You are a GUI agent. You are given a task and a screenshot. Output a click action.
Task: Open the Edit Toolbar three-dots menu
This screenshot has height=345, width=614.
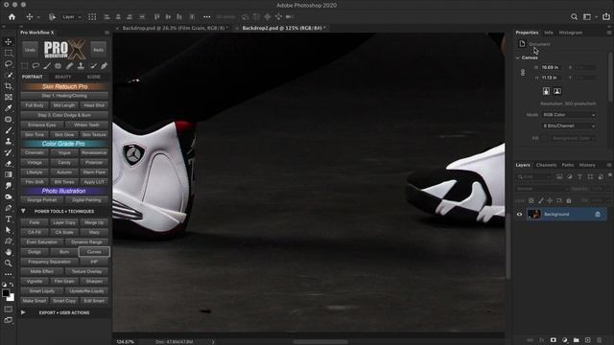pos(9,274)
